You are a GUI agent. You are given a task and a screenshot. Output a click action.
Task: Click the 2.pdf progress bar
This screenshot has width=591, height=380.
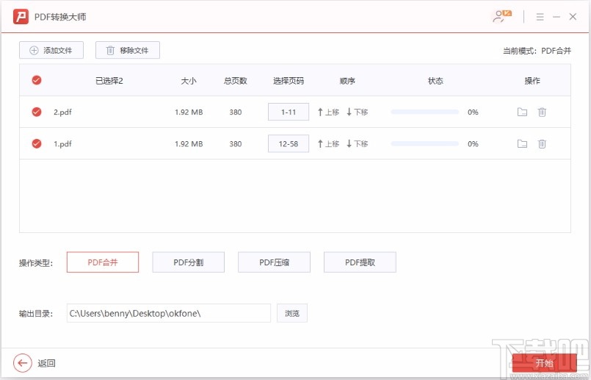pyautogui.click(x=425, y=112)
